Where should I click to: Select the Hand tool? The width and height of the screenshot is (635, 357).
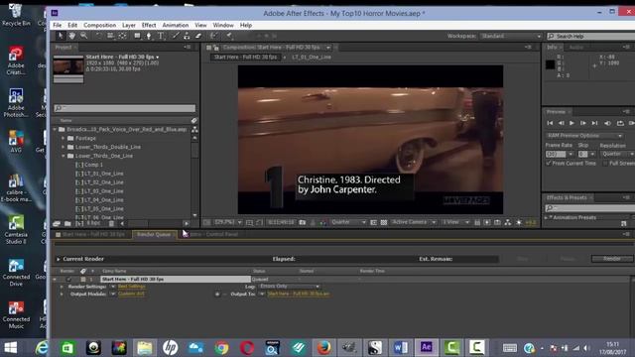click(71, 36)
